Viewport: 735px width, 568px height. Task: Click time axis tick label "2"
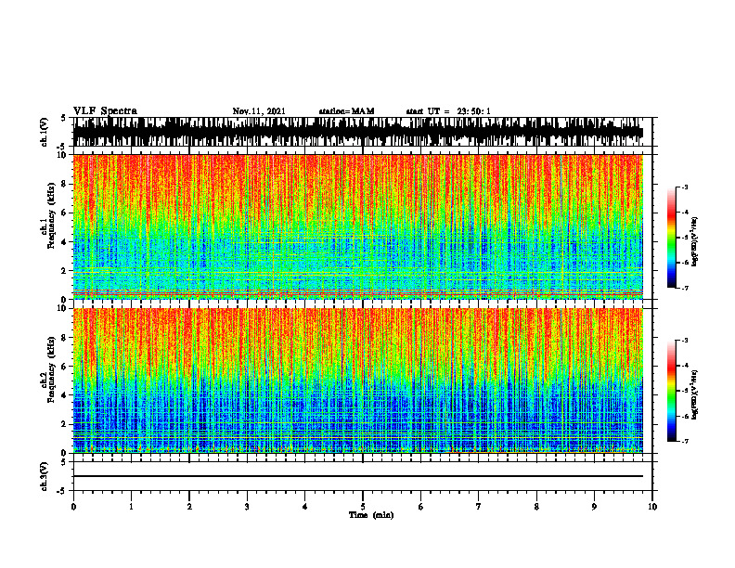(x=189, y=507)
